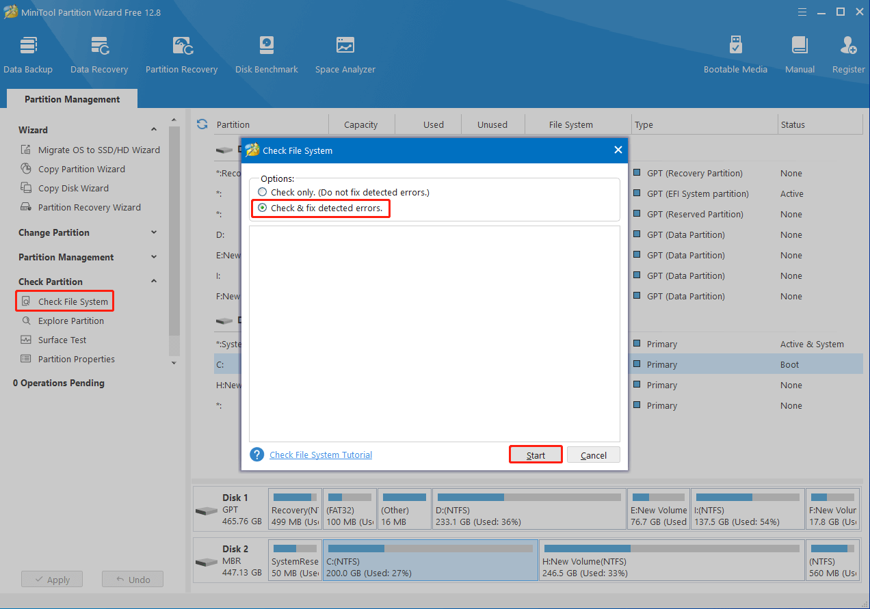
Task: Expand the Change Partition section
Action: point(154,232)
